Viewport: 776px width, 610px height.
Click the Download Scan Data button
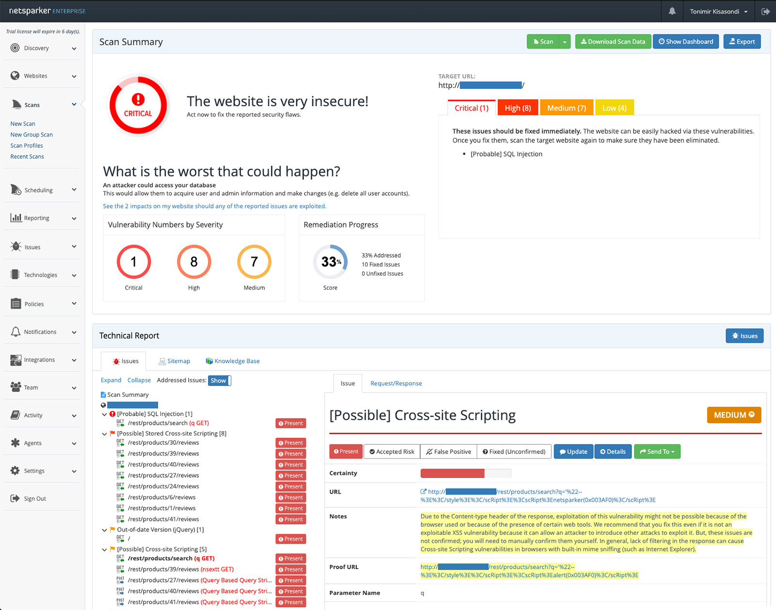click(613, 42)
